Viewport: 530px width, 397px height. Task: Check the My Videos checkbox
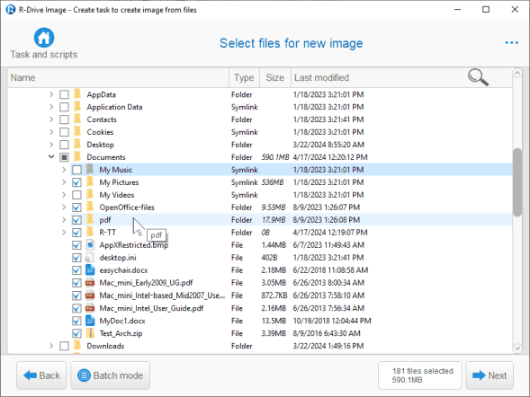pyautogui.click(x=76, y=195)
